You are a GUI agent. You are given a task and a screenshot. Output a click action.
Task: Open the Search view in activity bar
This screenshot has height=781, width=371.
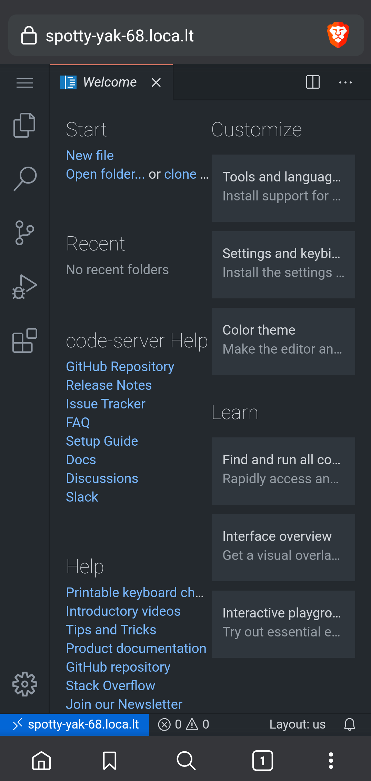point(24,179)
